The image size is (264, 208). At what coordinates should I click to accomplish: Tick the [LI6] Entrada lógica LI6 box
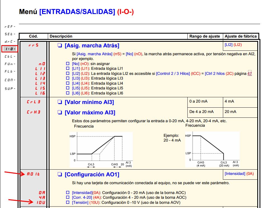pyautogui.click(x=68, y=93)
